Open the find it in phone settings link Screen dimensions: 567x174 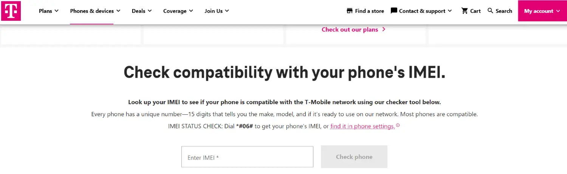tap(363, 126)
